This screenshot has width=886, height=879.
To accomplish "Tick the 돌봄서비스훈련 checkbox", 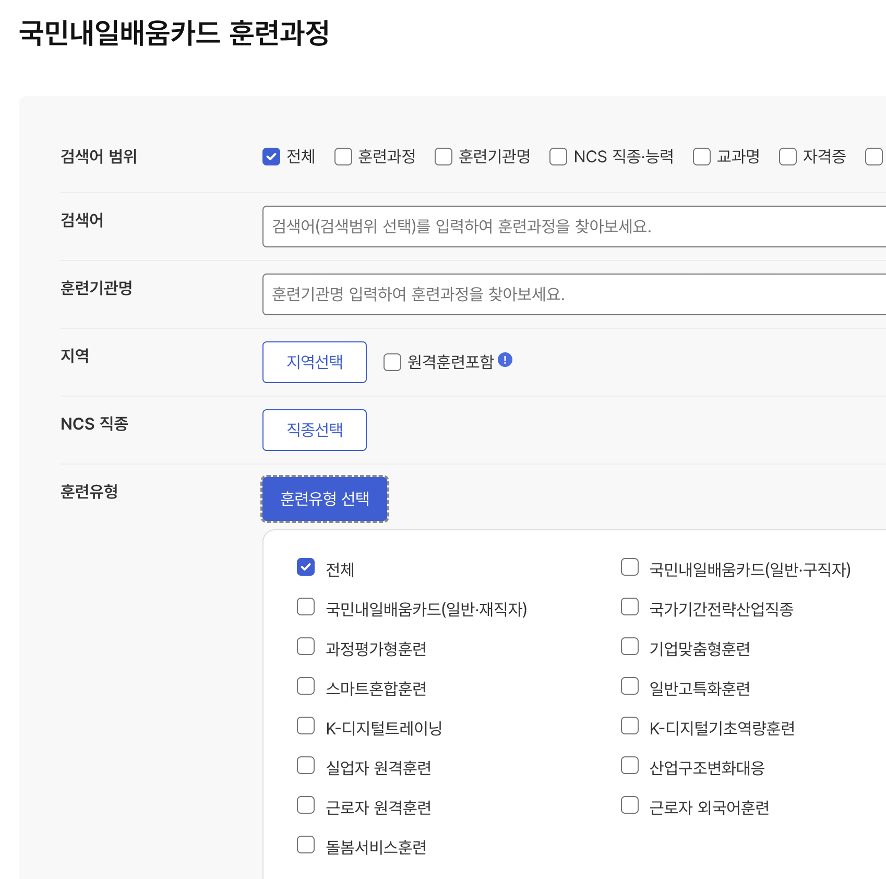I will [x=306, y=845].
